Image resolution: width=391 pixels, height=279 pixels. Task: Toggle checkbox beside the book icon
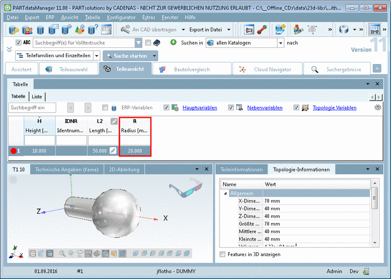point(148,43)
